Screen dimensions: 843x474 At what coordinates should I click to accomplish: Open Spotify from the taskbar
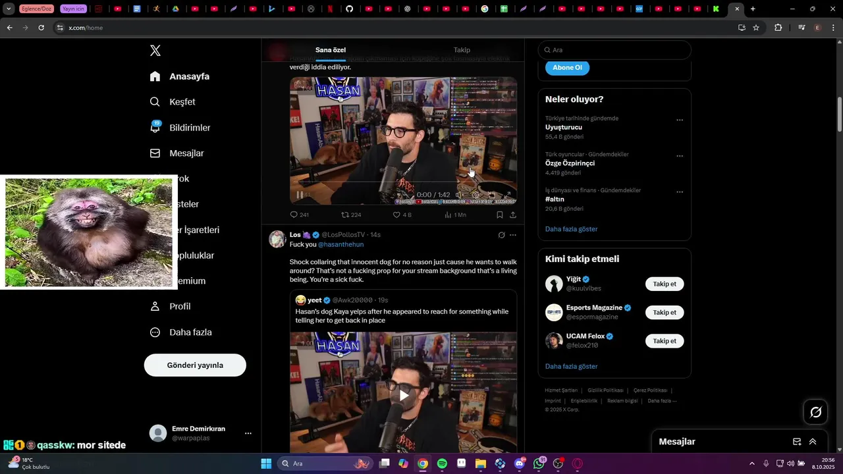coord(442,463)
